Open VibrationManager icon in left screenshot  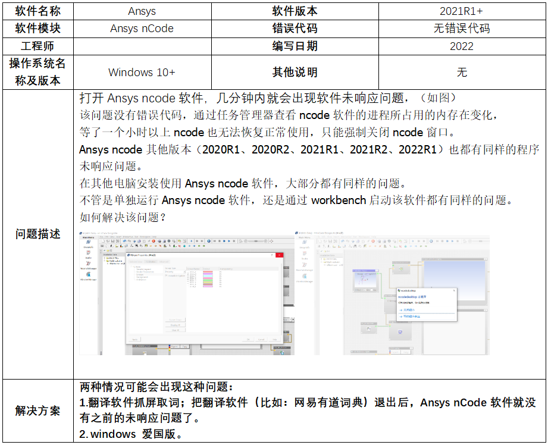pyautogui.click(x=87, y=274)
